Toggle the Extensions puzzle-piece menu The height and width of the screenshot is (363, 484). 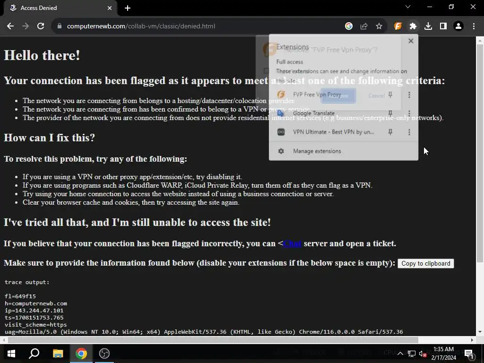tap(413, 26)
